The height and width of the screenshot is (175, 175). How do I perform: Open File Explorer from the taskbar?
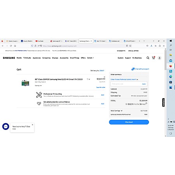pyautogui.click(x=171, y=55)
